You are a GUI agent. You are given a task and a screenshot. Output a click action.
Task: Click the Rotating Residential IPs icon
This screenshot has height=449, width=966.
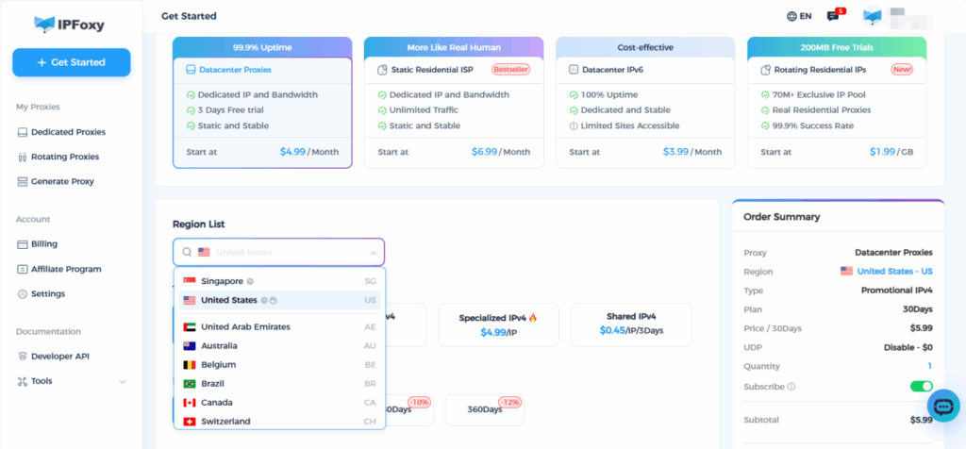point(765,70)
